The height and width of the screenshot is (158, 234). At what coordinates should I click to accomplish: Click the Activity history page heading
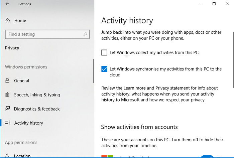(x=127, y=20)
